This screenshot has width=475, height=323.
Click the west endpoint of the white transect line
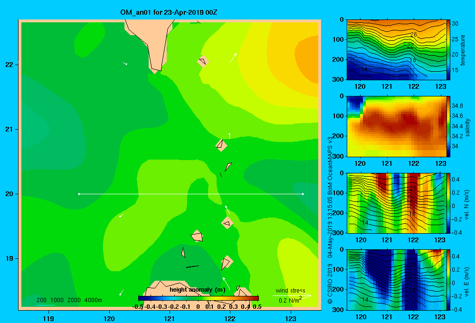(x=79, y=194)
